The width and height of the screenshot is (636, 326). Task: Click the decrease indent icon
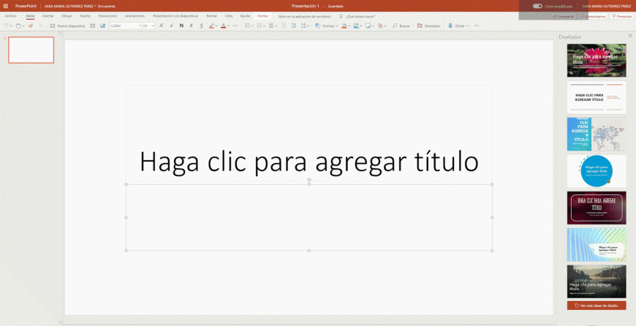pyautogui.click(x=284, y=26)
